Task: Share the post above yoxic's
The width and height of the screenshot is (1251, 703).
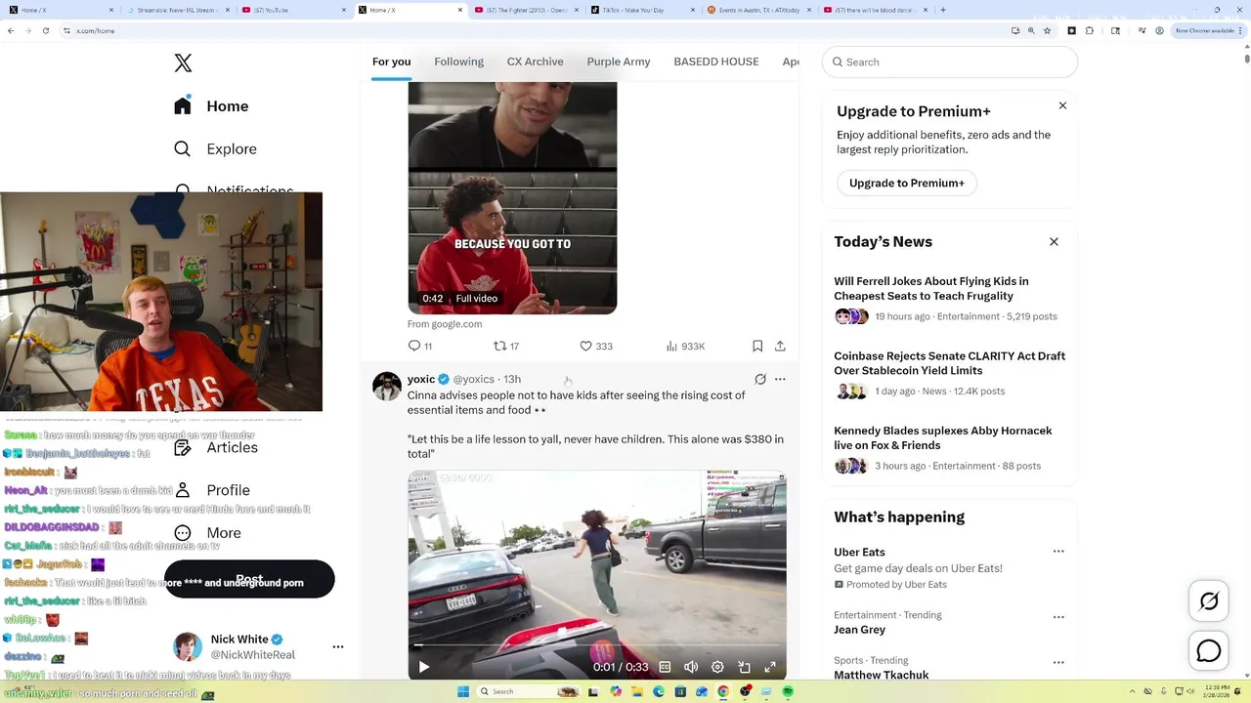Action: coord(780,346)
